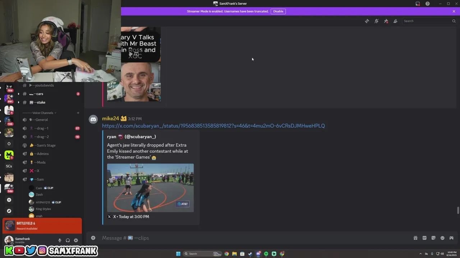Open the Help question mark icon
This screenshot has height=258, width=460.
pyautogui.click(x=428, y=4)
